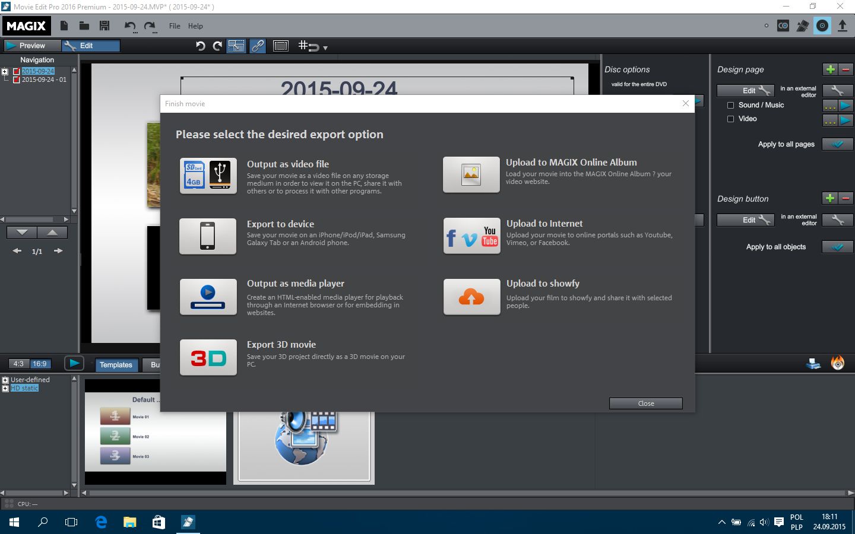Screen dimensions: 855x534
Task: Expand the 2015-09-24 navigation tree node
Action: (5, 71)
